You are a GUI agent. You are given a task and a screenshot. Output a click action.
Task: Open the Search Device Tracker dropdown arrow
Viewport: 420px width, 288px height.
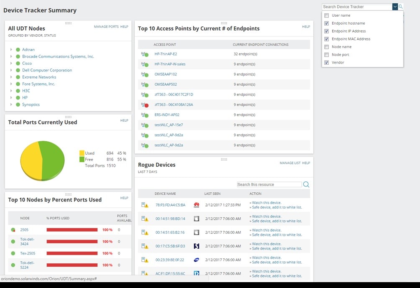[394, 6]
